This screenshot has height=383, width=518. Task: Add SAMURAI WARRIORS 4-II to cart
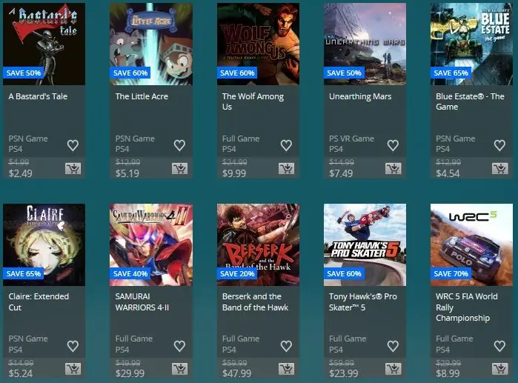[x=180, y=369]
